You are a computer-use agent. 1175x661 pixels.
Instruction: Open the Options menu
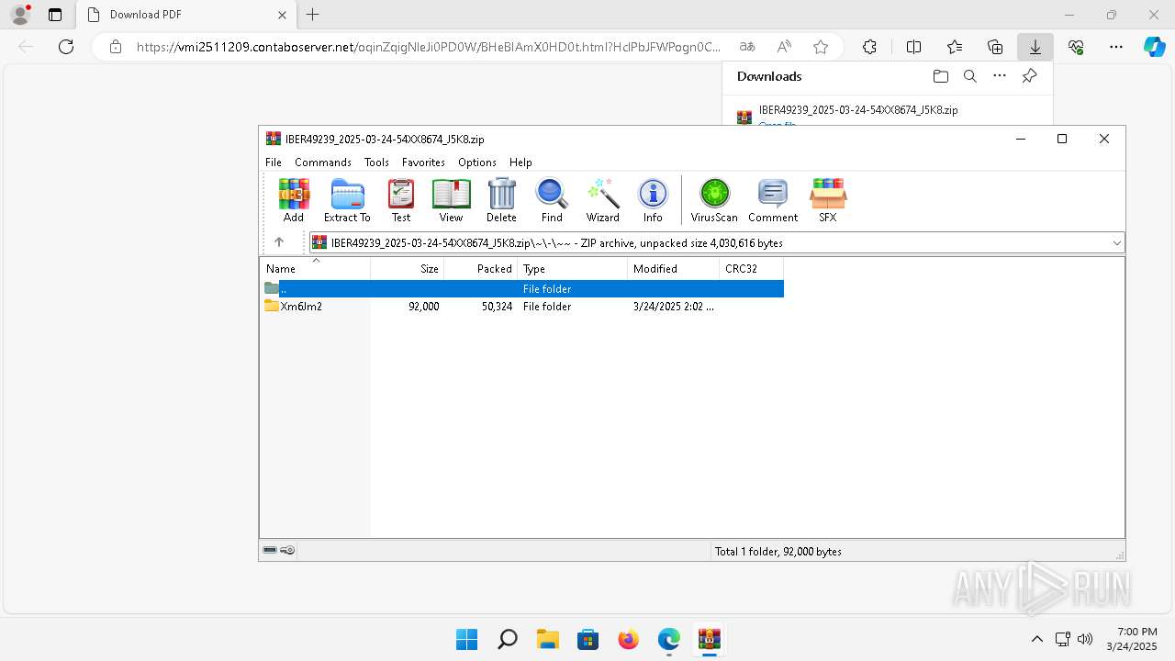tap(477, 162)
